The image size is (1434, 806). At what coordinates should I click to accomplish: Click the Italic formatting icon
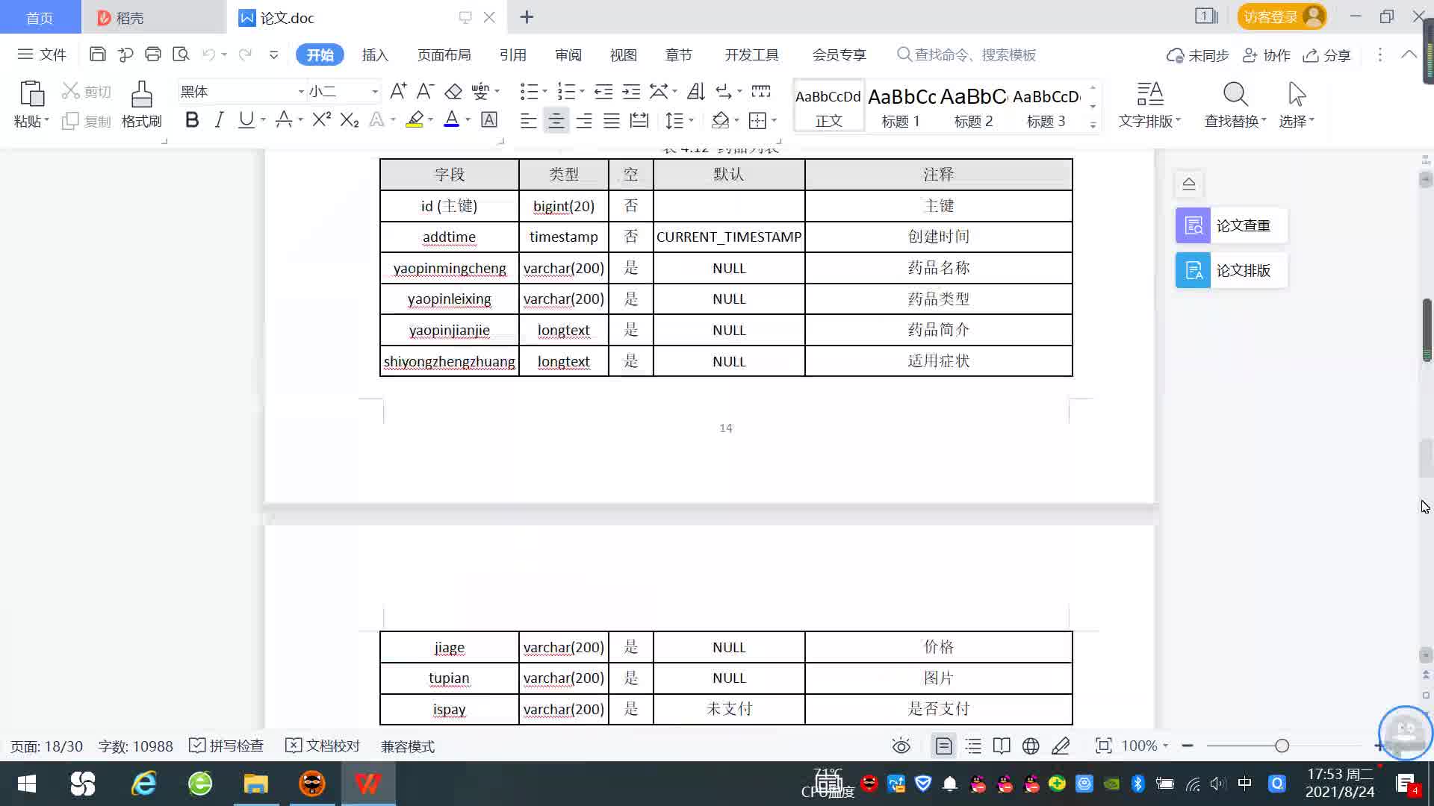click(219, 120)
